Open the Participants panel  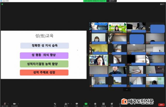click(66, 104)
